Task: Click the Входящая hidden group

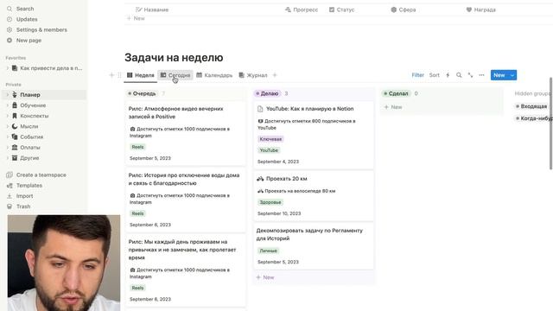Action: click(x=531, y=106)
